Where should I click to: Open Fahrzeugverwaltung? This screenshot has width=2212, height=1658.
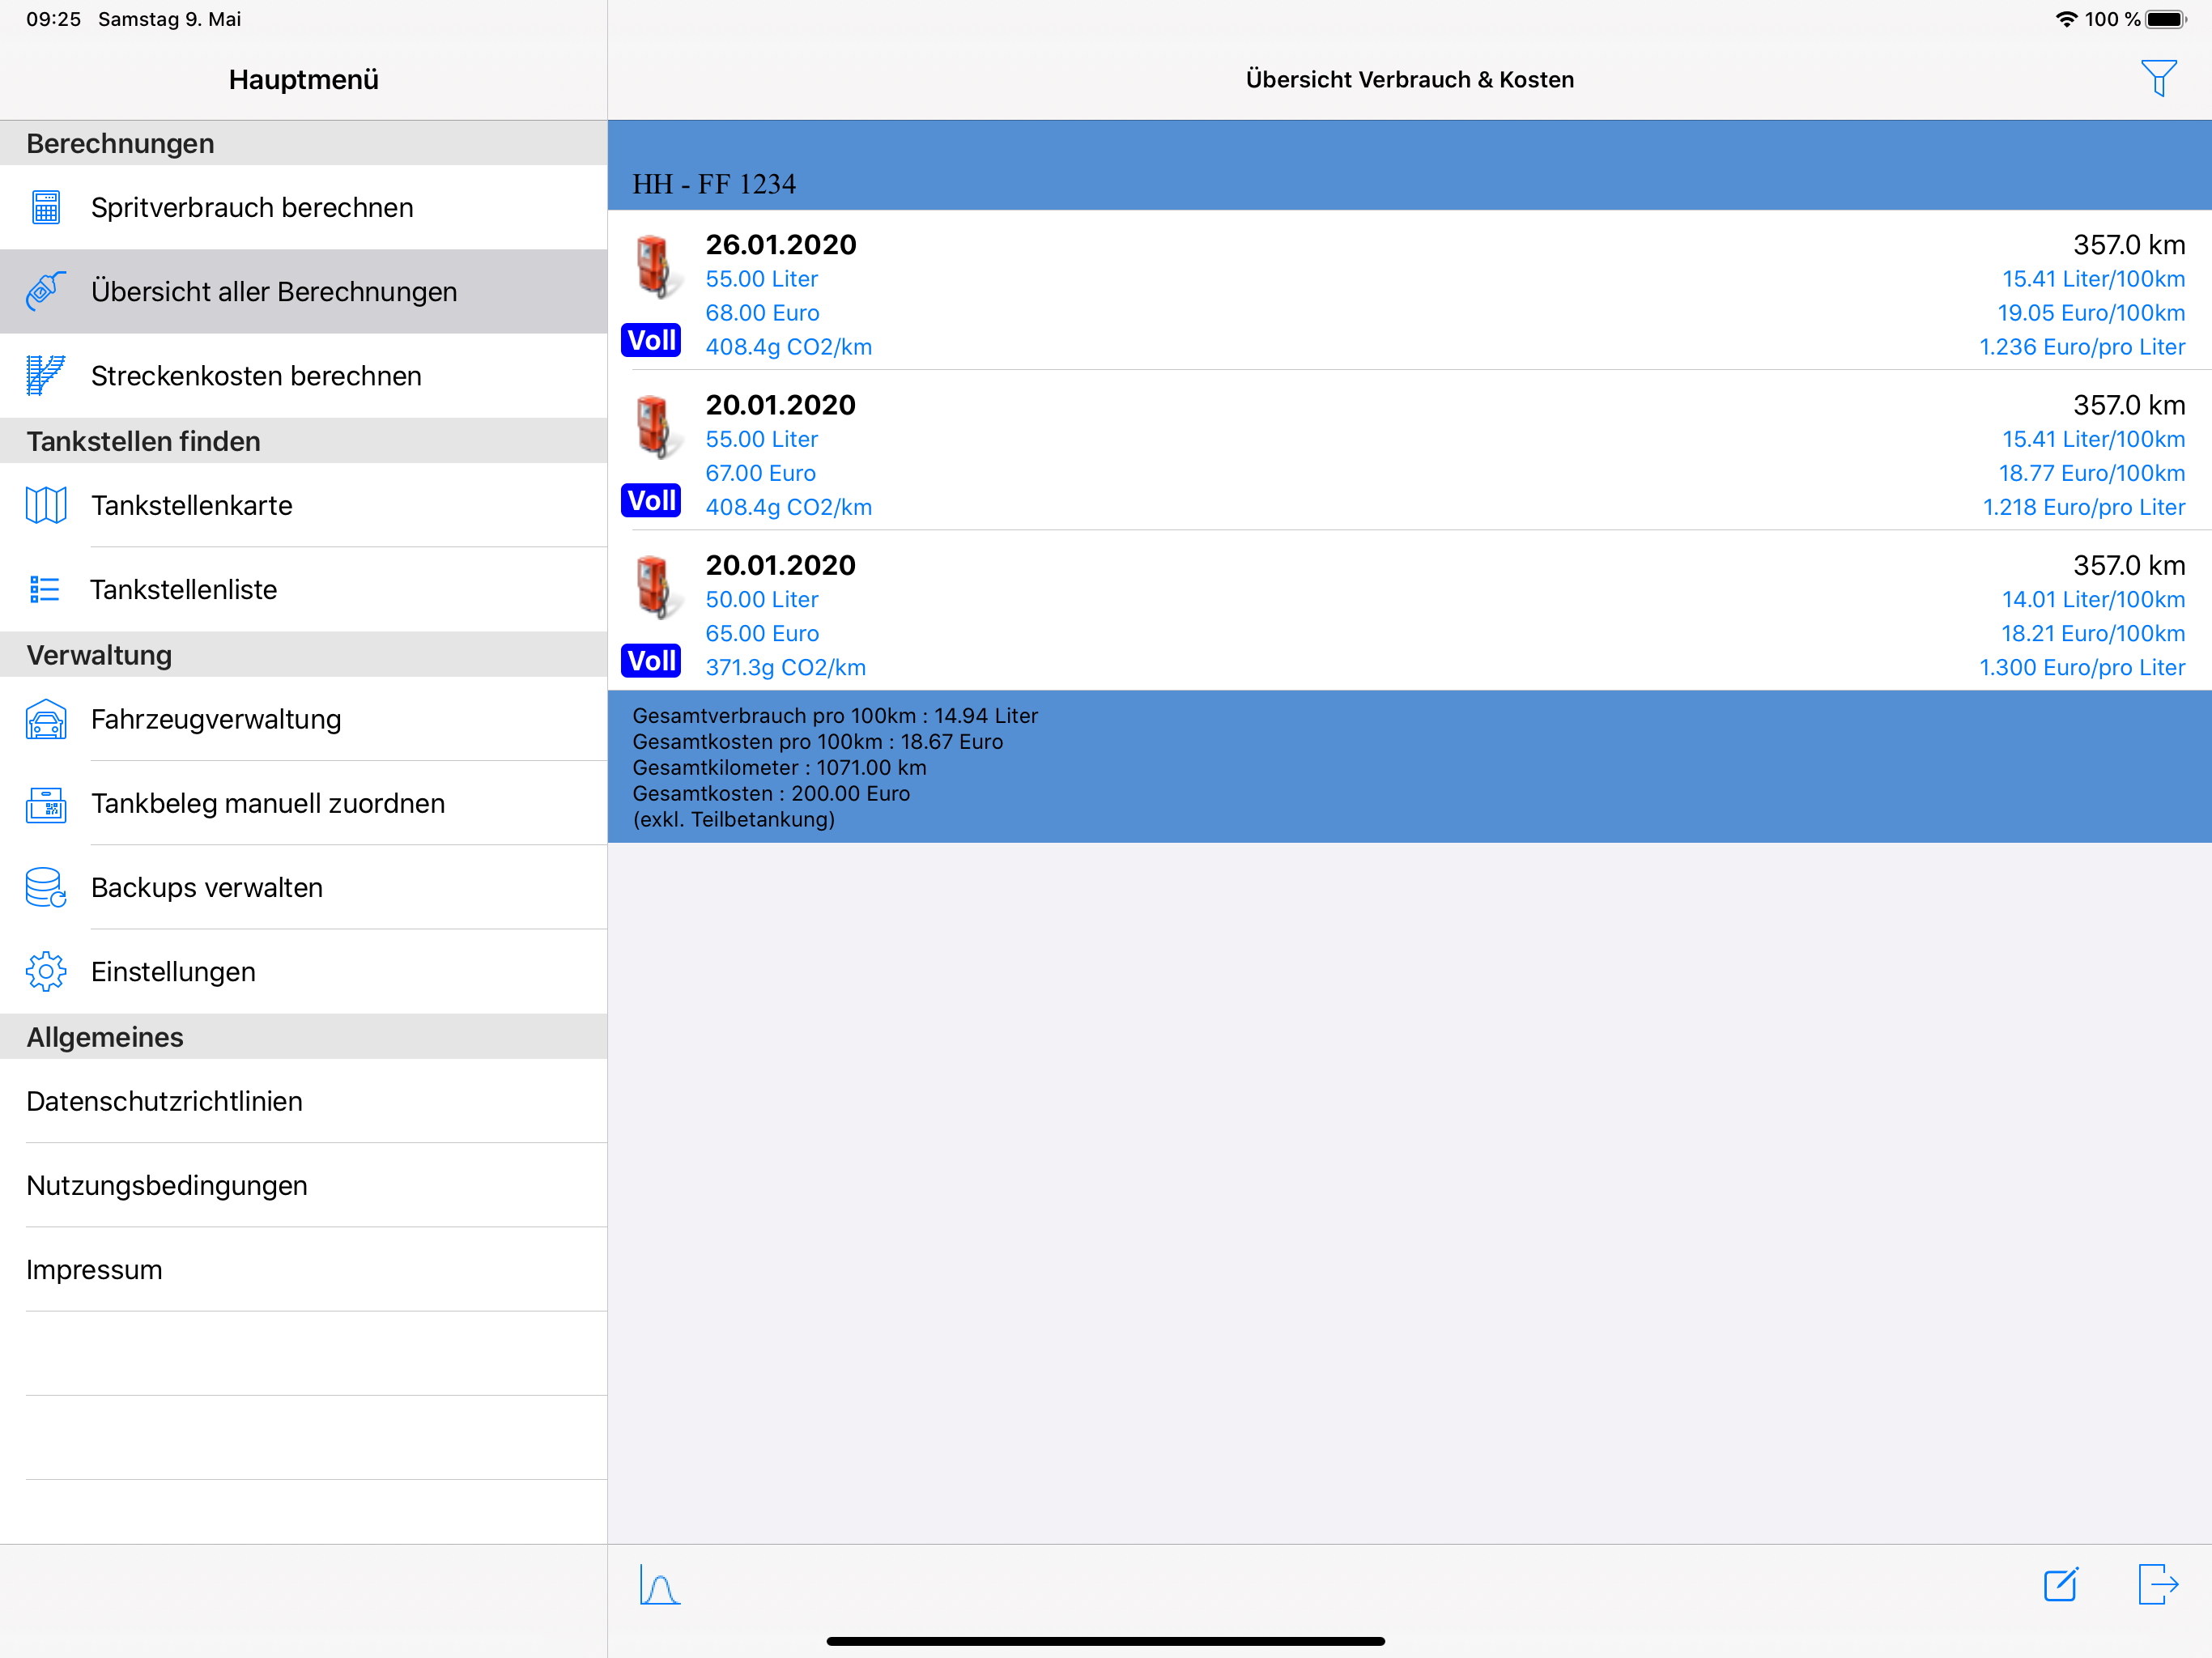[x=304, y=719]
